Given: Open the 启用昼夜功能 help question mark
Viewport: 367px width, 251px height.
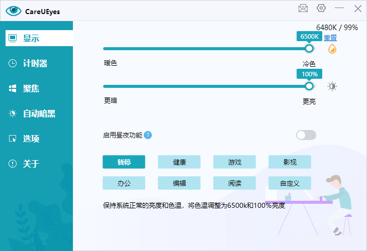Looking at the screenshot, I should pos(148,135).
